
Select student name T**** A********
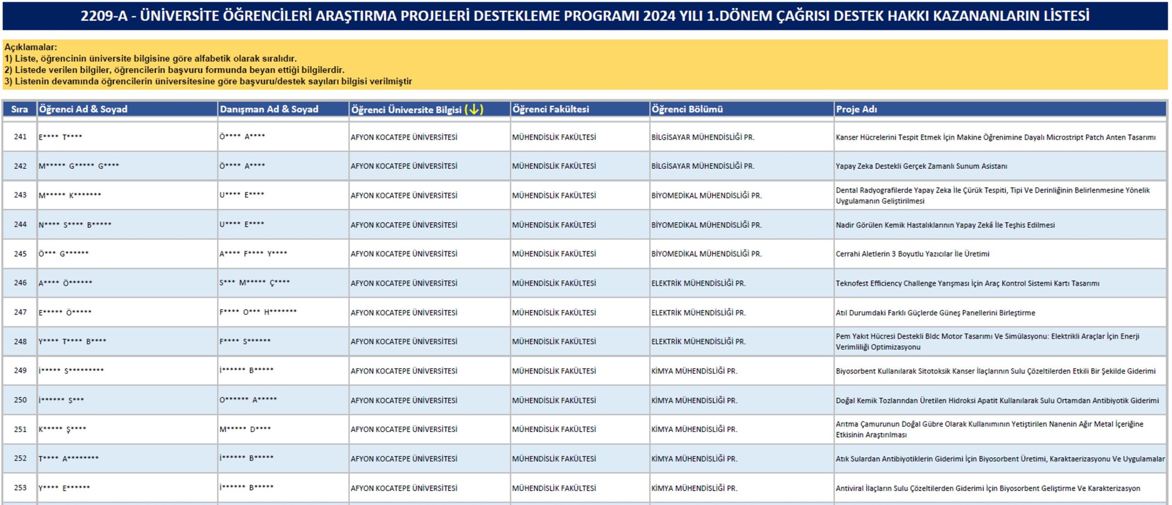pyautogui.click(x=69, y=458)
